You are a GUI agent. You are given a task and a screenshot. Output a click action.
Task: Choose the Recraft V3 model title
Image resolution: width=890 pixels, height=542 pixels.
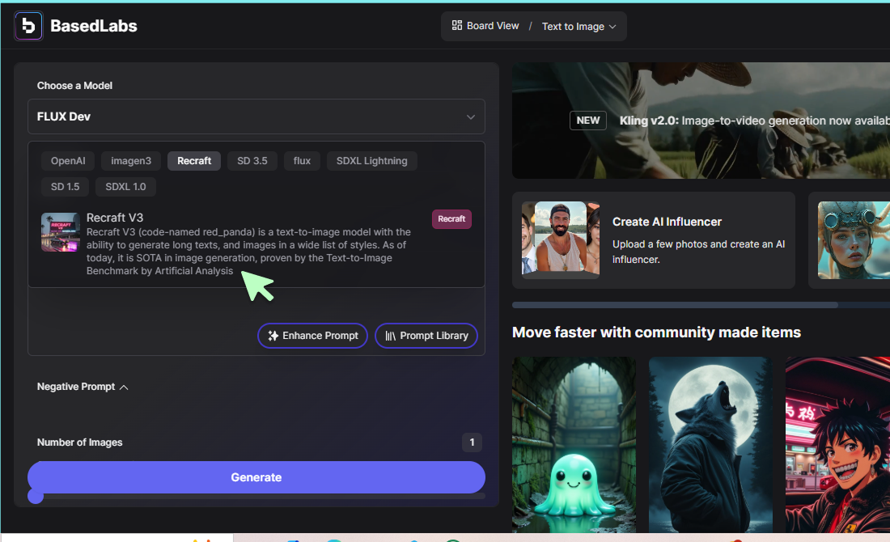pos(115,218)
